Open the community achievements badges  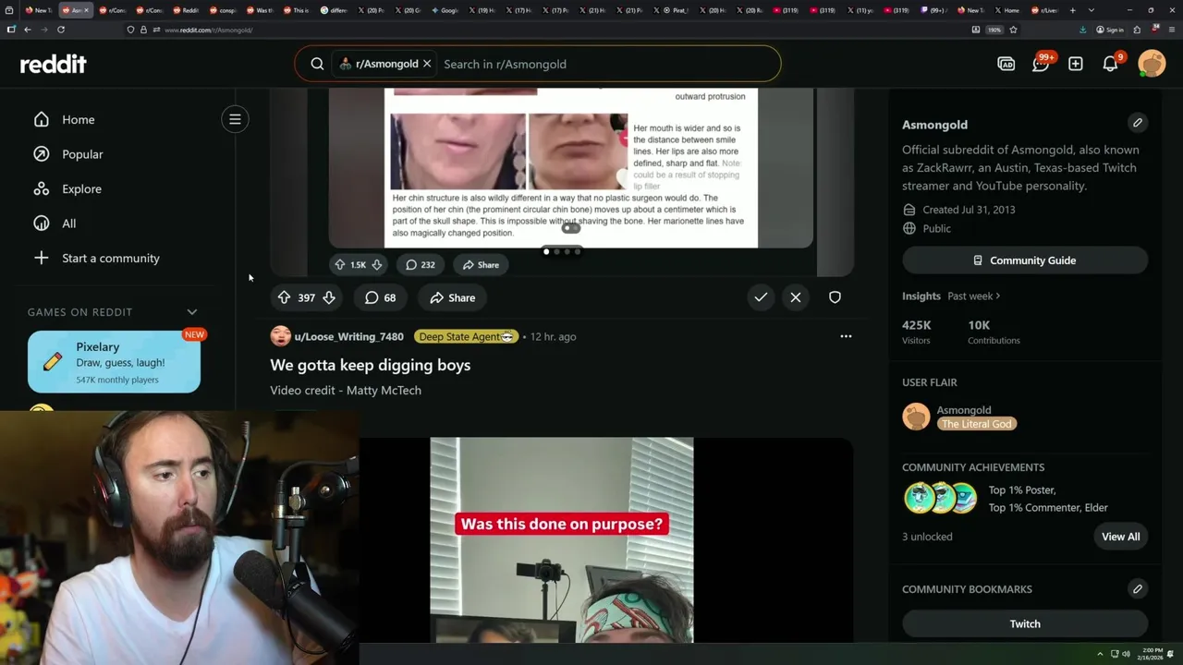pyautogui.click(x=941, y=498)
